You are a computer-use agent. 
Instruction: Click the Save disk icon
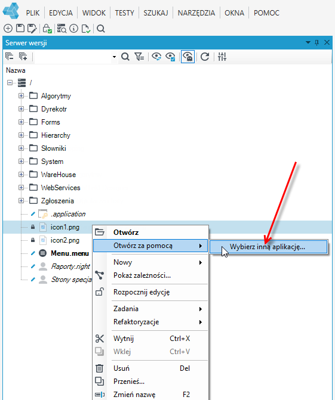point(20,29)
